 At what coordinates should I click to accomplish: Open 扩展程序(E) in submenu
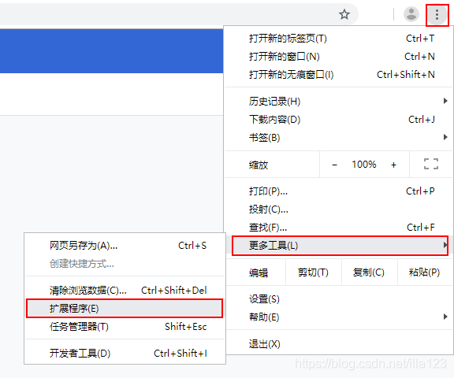tap(125, 308)
